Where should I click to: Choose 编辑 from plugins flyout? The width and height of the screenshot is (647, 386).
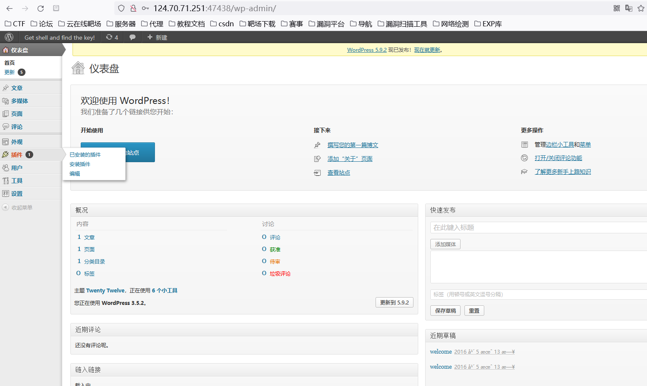coord(75,173)
